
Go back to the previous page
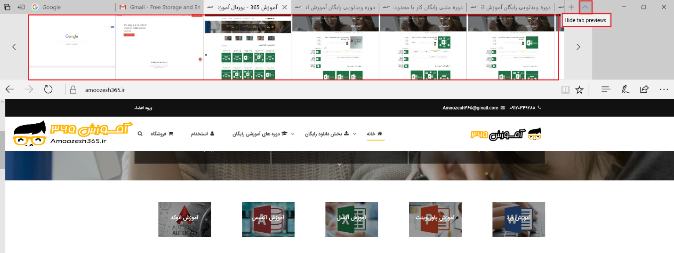click(10, 89)
